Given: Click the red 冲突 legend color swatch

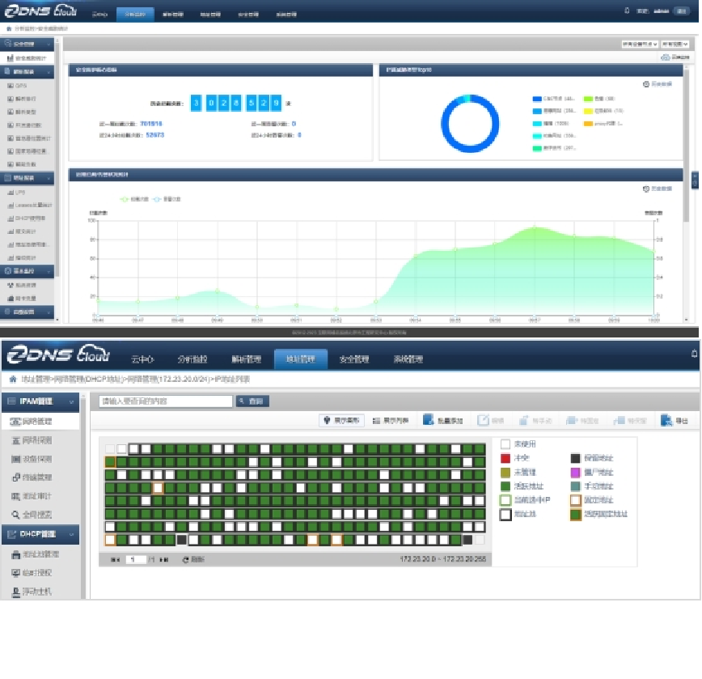Looking at the screenshot, I should pos(505,458).
